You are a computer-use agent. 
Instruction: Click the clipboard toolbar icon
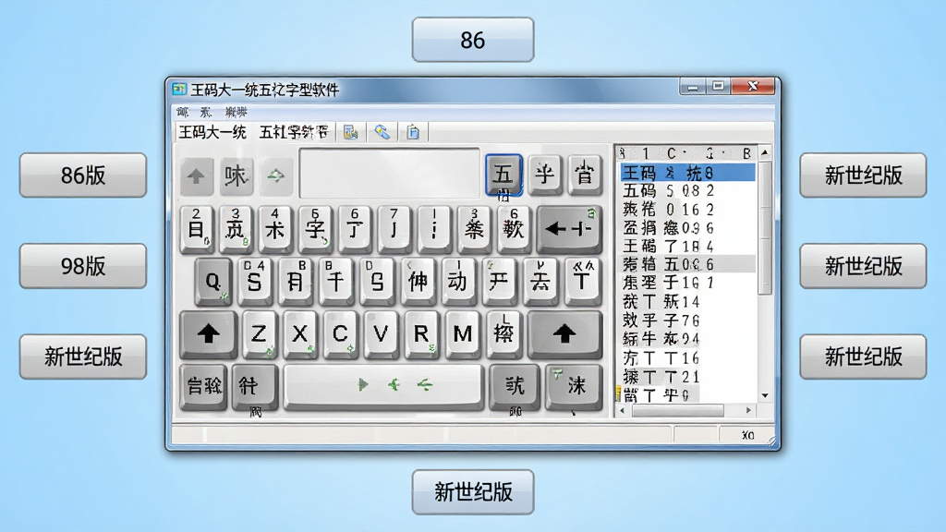tap(413, 132)
